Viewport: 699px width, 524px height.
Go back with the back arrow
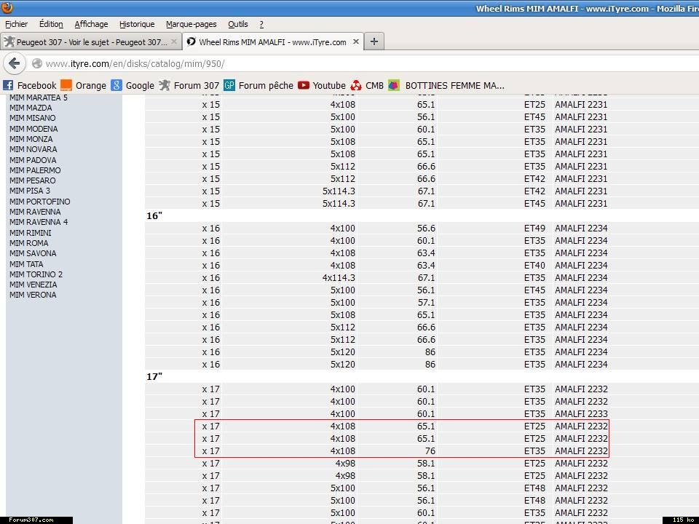click(15, 64)
